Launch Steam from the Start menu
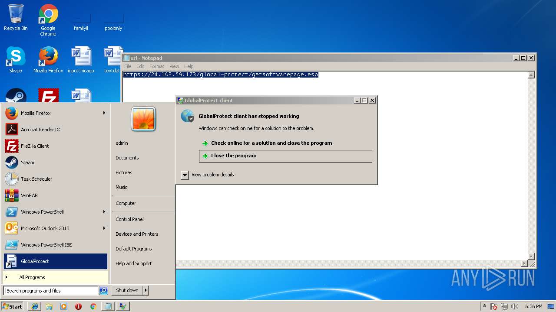The width and height of the screenshot is (556, 312). click(56, 162)
